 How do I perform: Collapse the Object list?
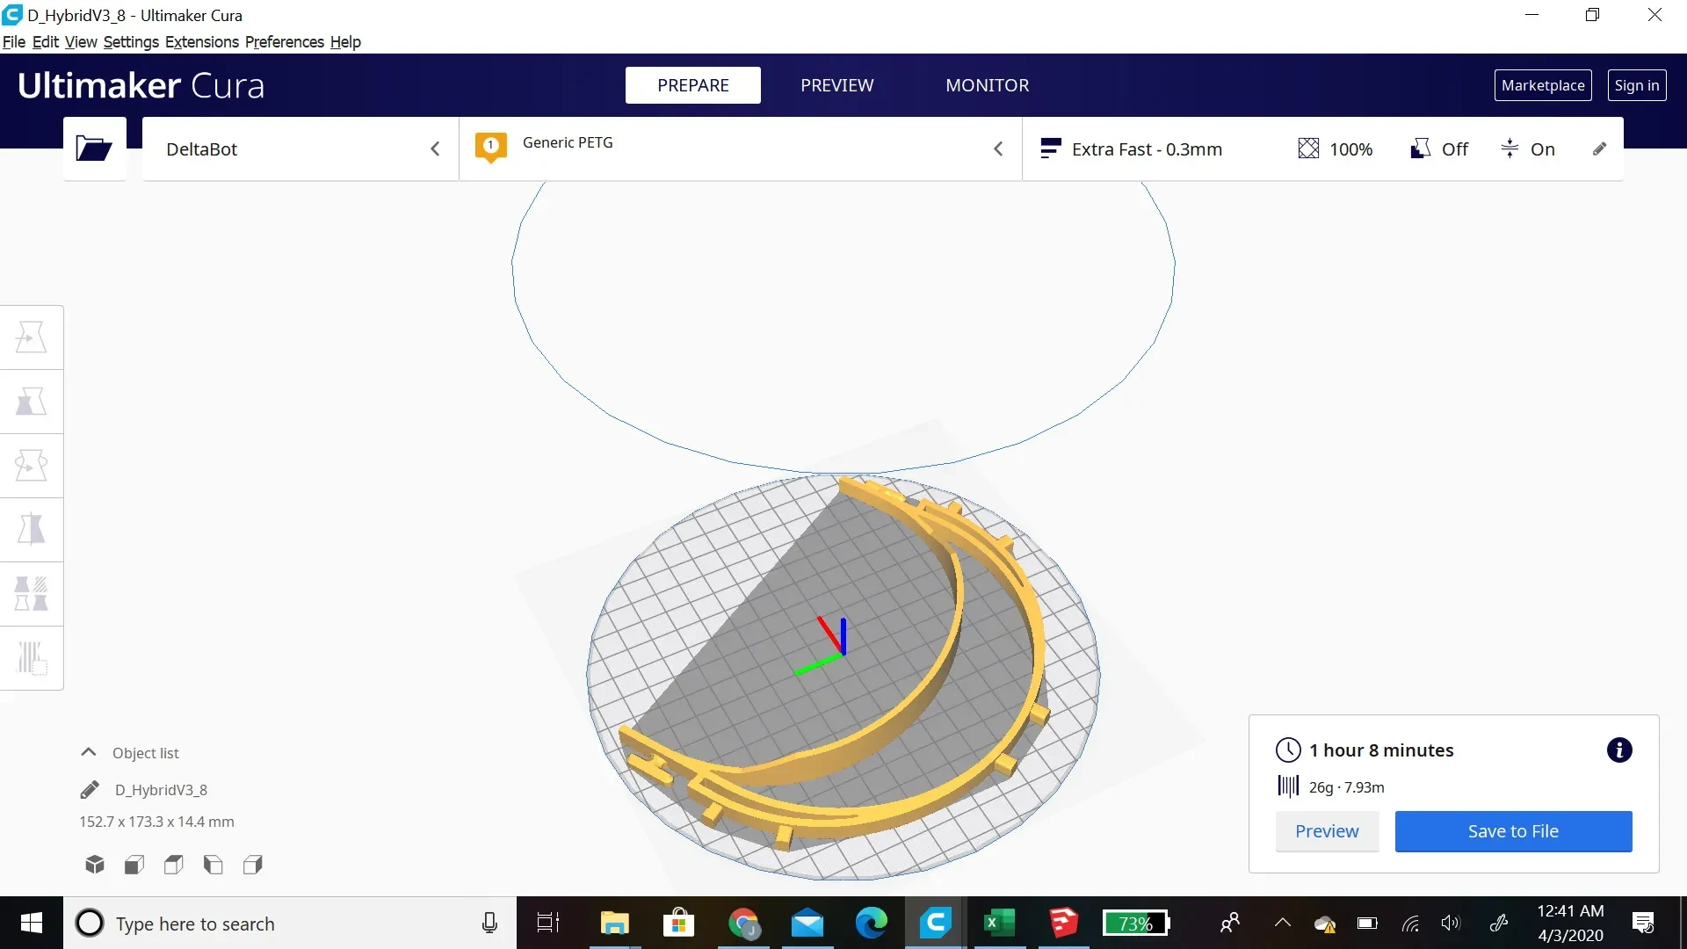coord(88,752)
